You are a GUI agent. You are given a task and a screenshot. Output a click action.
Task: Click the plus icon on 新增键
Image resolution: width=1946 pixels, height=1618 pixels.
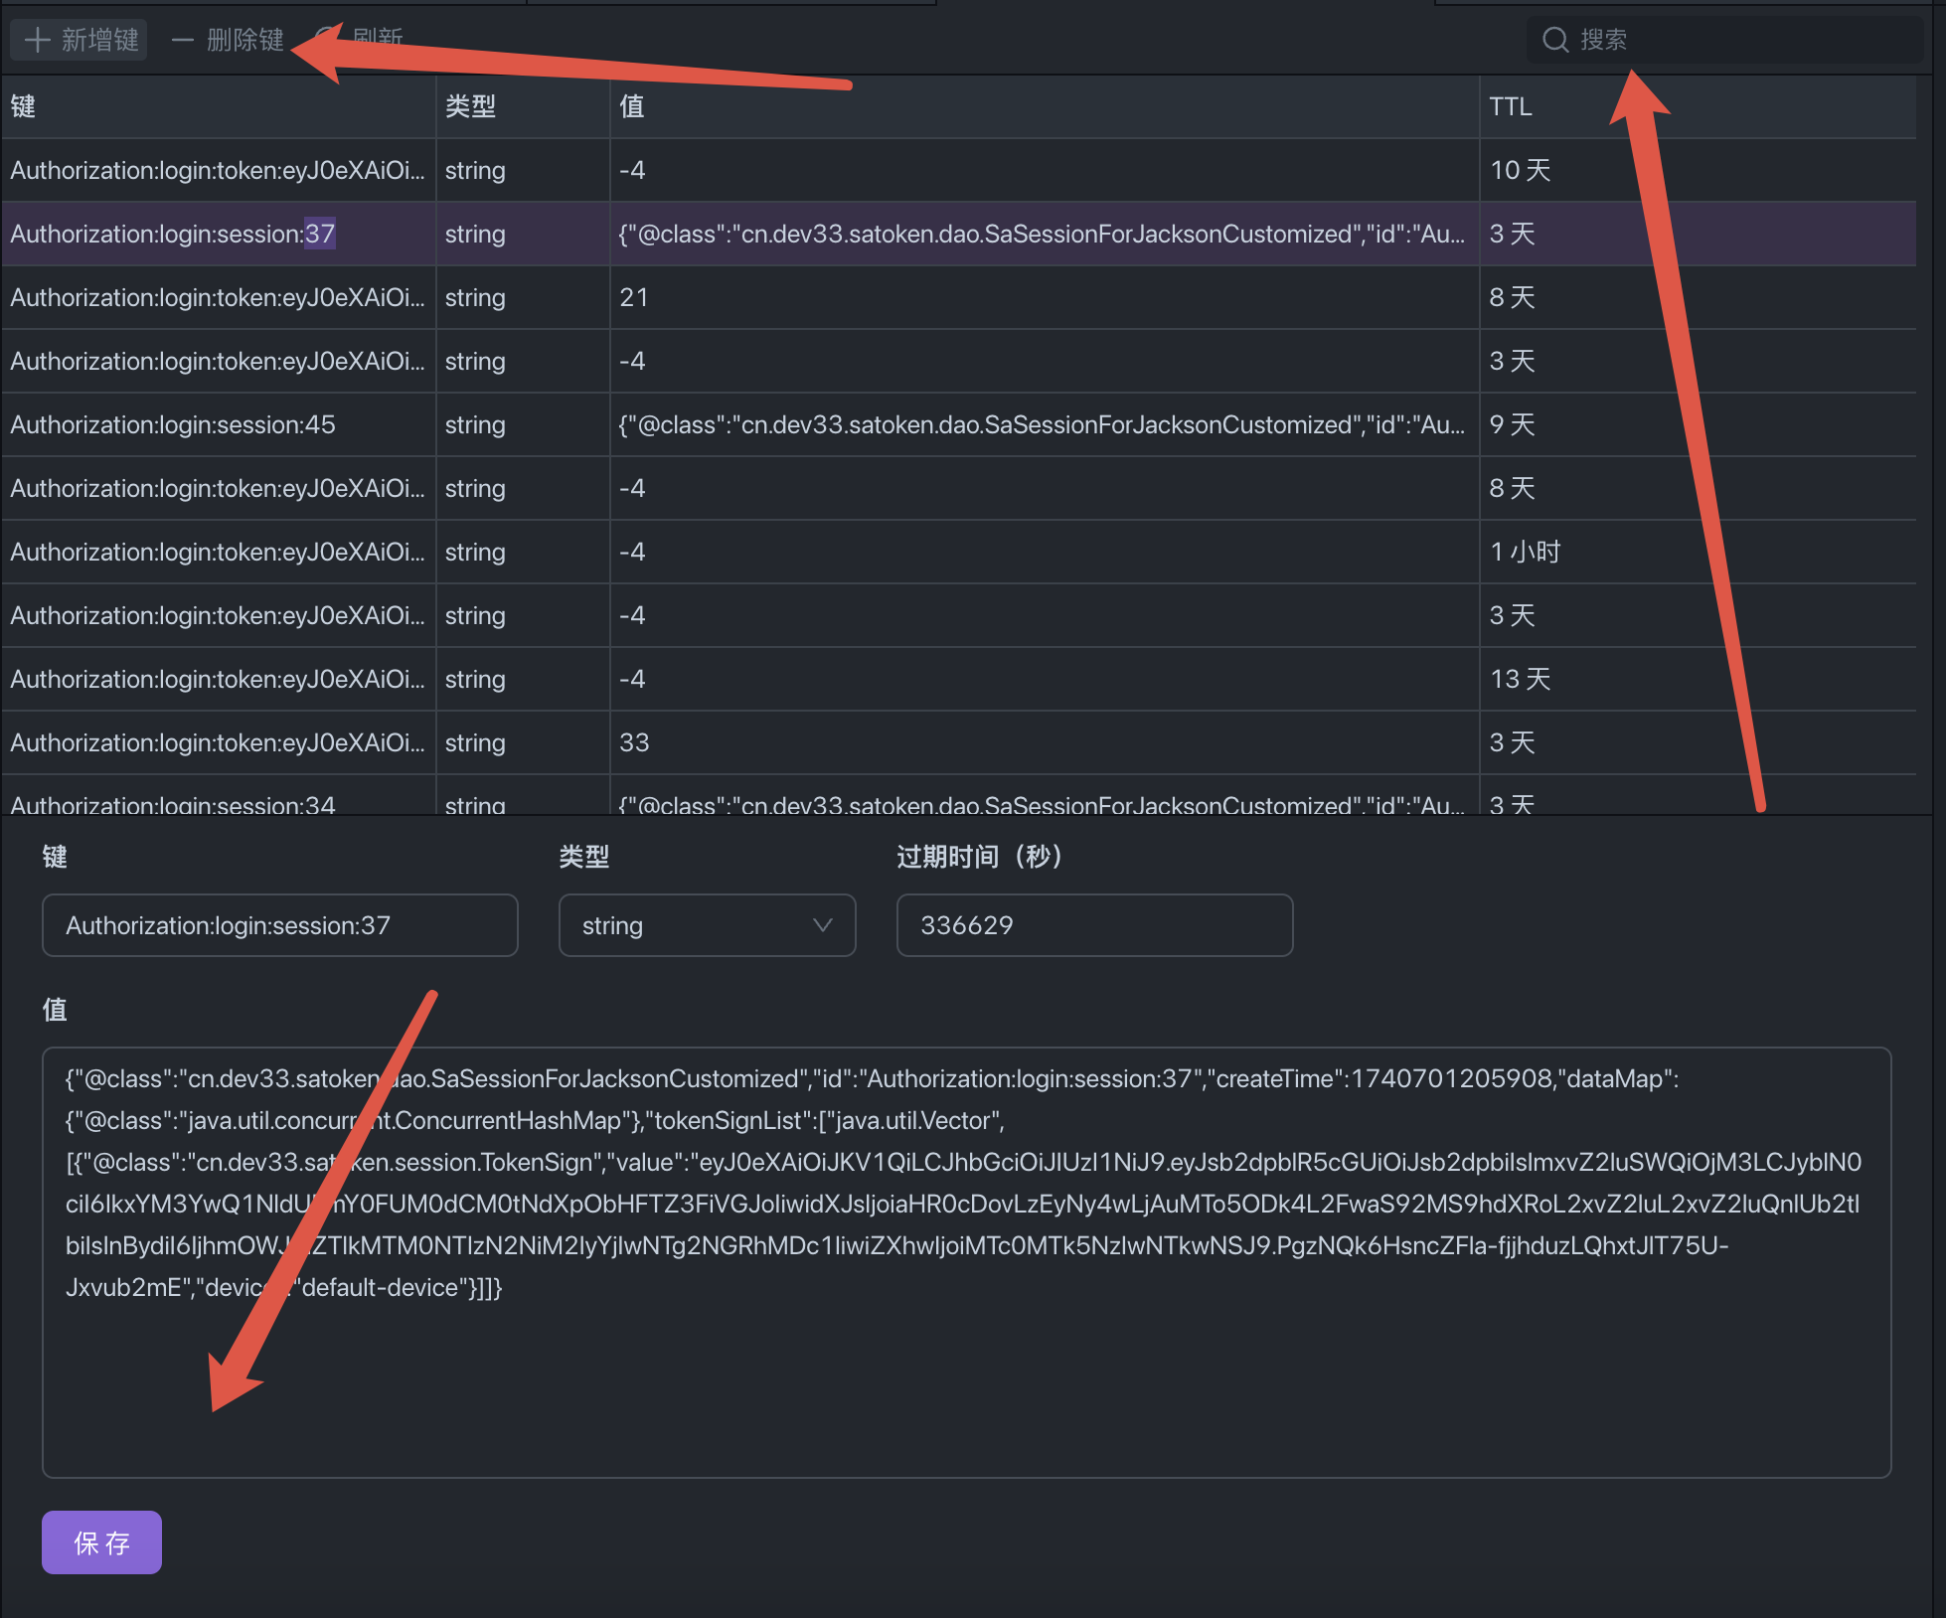[37, 40]
